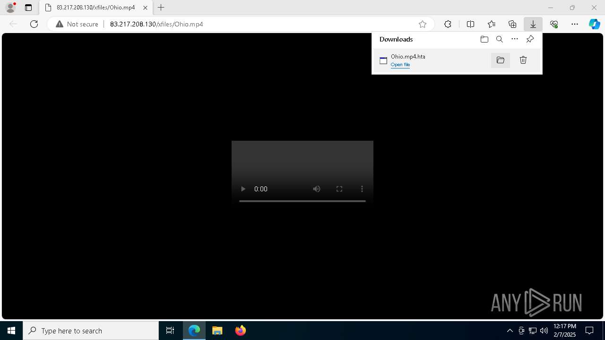The height and width of the screenshot is (340, 605).
Task: Add this page to favorites star
Action: tap(423, 24)
